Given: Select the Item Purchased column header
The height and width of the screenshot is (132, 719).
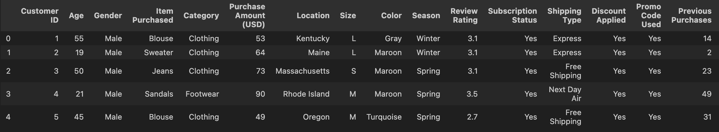Looking at the screenshot, I should click(x=153, y=16).
